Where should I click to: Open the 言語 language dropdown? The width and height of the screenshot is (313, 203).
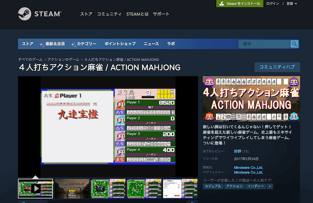pyautogui.click(x=291, y=3)
